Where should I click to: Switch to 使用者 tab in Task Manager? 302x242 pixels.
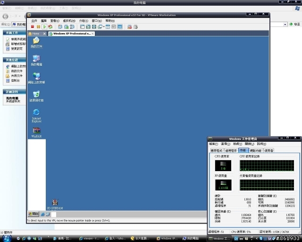pyautogui.click(x=268, y=150)
